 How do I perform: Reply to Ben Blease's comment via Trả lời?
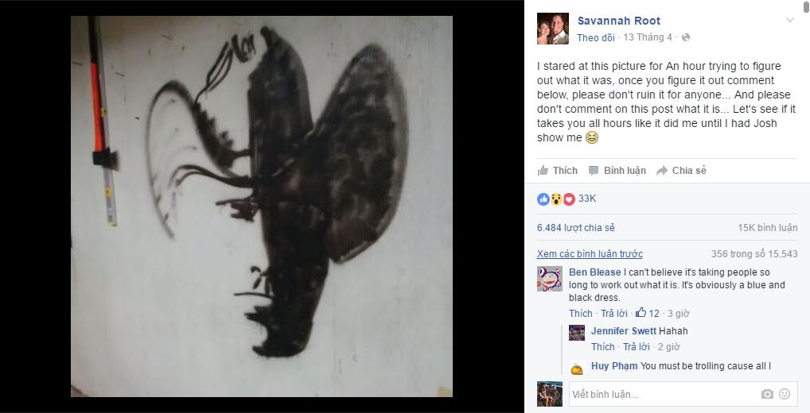614,314
